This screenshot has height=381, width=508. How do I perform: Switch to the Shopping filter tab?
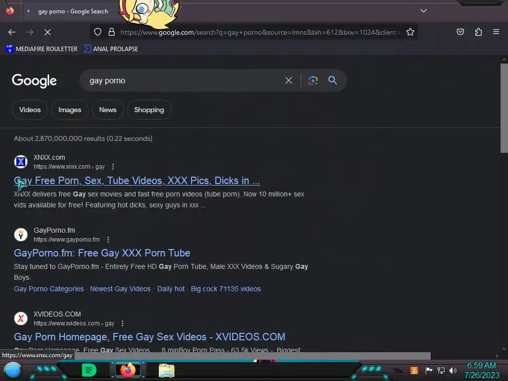click(149, 110)
